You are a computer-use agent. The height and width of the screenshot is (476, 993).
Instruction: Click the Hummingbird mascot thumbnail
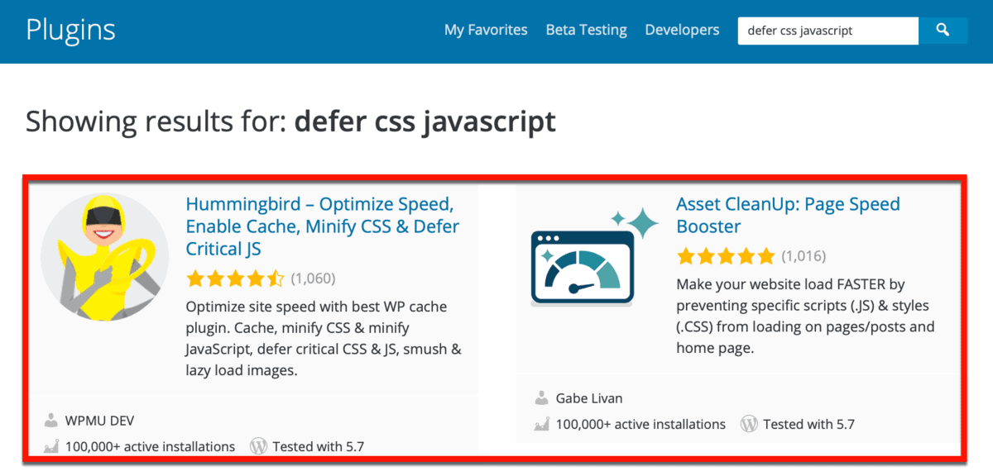[x=105, y=256]
